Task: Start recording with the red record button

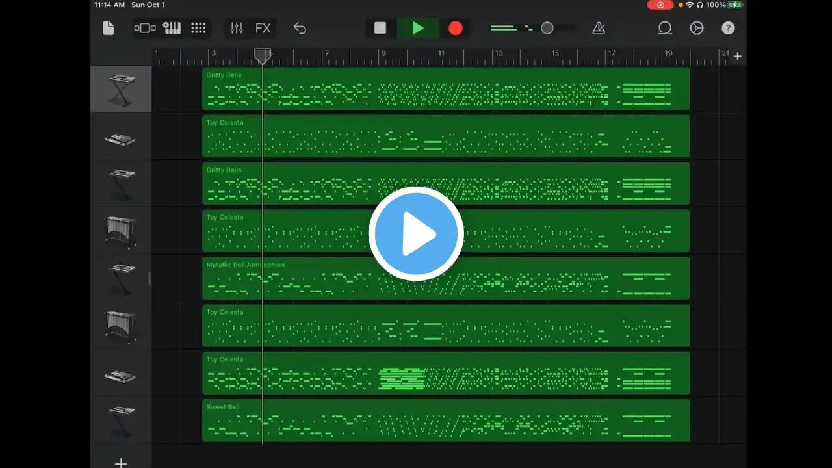Action: coord(456,28)
